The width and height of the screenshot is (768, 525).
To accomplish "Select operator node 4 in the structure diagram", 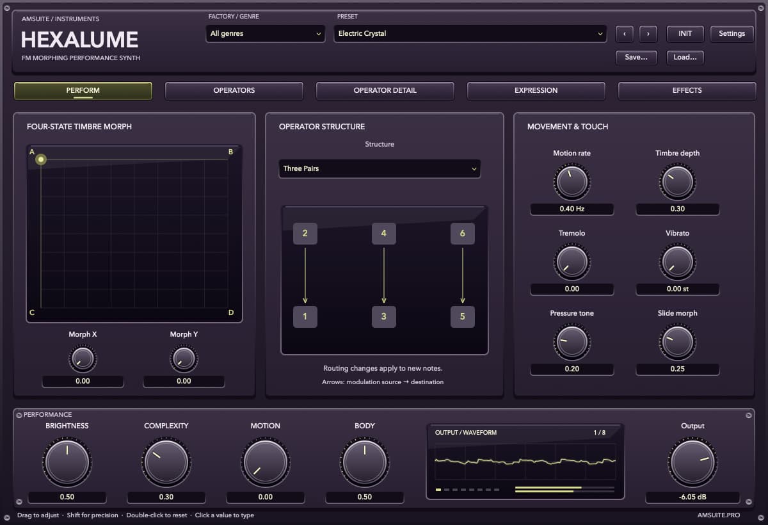I will tap(384, 233).
